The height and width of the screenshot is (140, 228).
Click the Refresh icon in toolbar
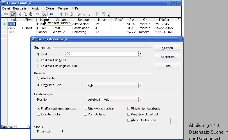[51, 14]
